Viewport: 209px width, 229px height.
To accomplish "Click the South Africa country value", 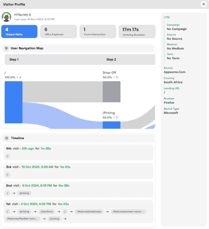I will click(x=173, y=82).
